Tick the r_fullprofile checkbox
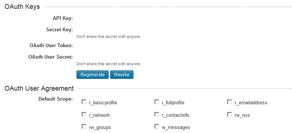 pyautogui.click(x=157, y=102)
